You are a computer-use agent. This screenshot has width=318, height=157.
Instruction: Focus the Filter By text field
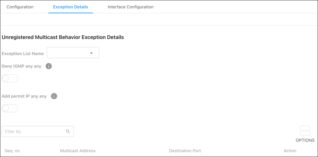pyautogui.click(x=38, y=131)
